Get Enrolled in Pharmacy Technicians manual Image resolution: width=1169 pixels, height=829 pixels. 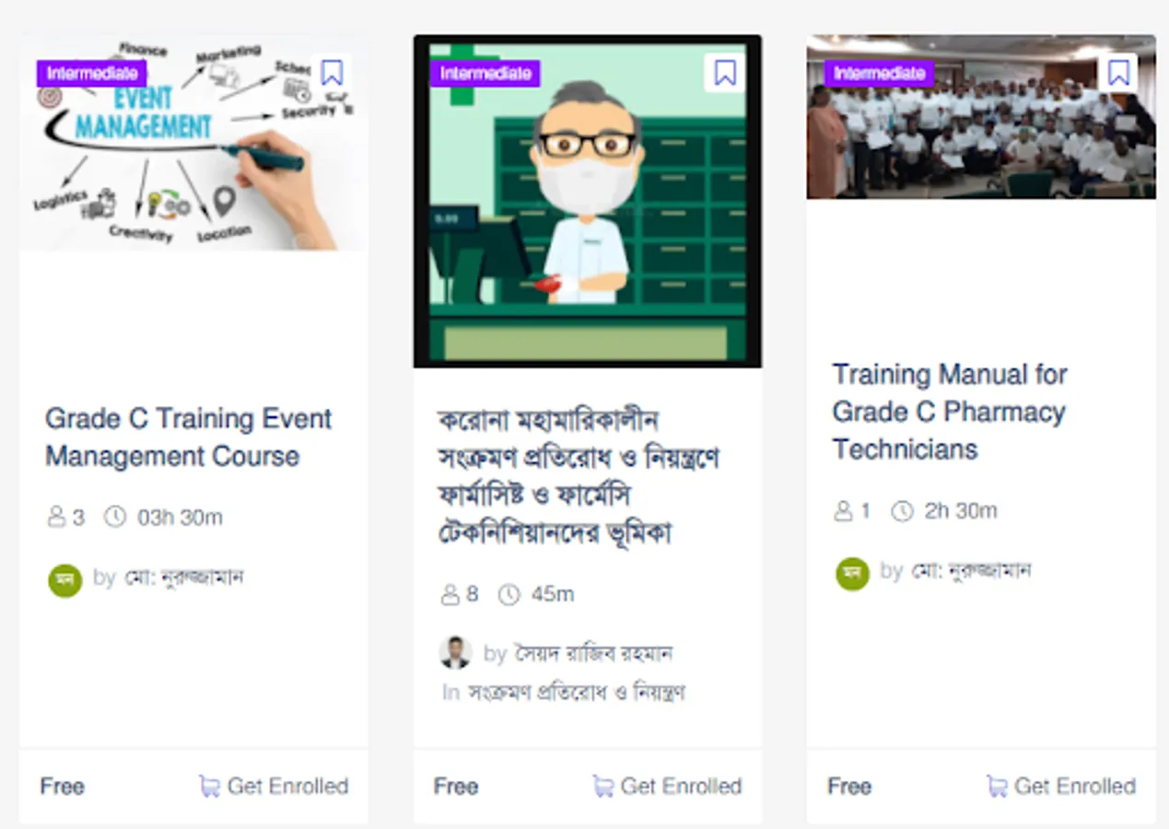(1060, 786)
